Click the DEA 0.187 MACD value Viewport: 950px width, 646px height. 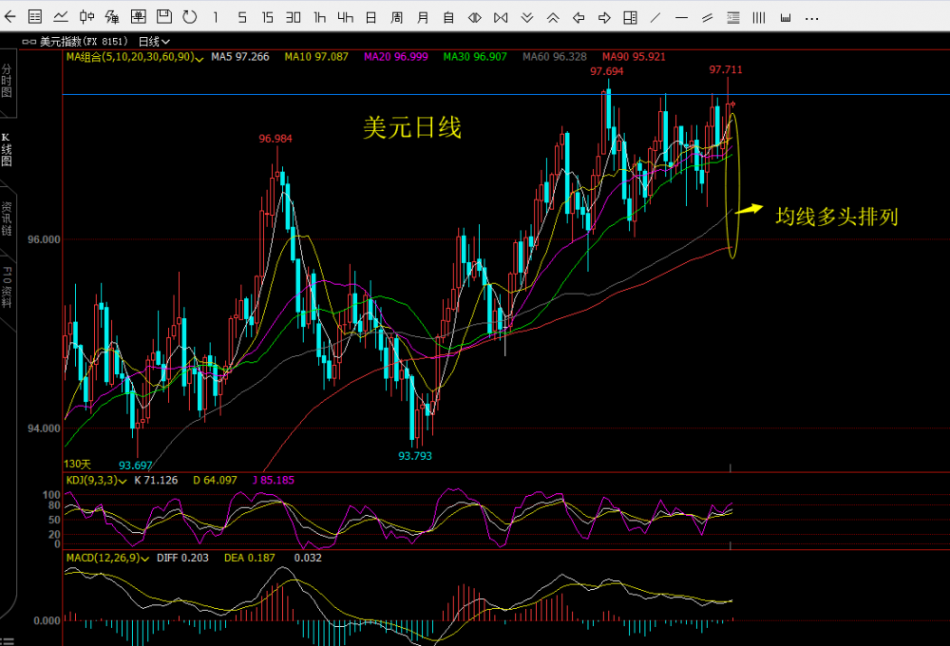pos(250,558)
